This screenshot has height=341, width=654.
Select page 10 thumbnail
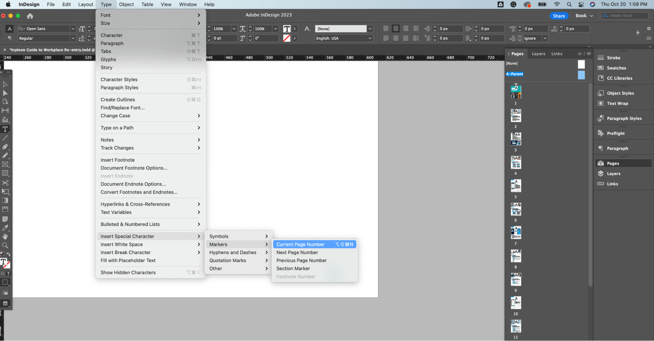click(516, 303)
